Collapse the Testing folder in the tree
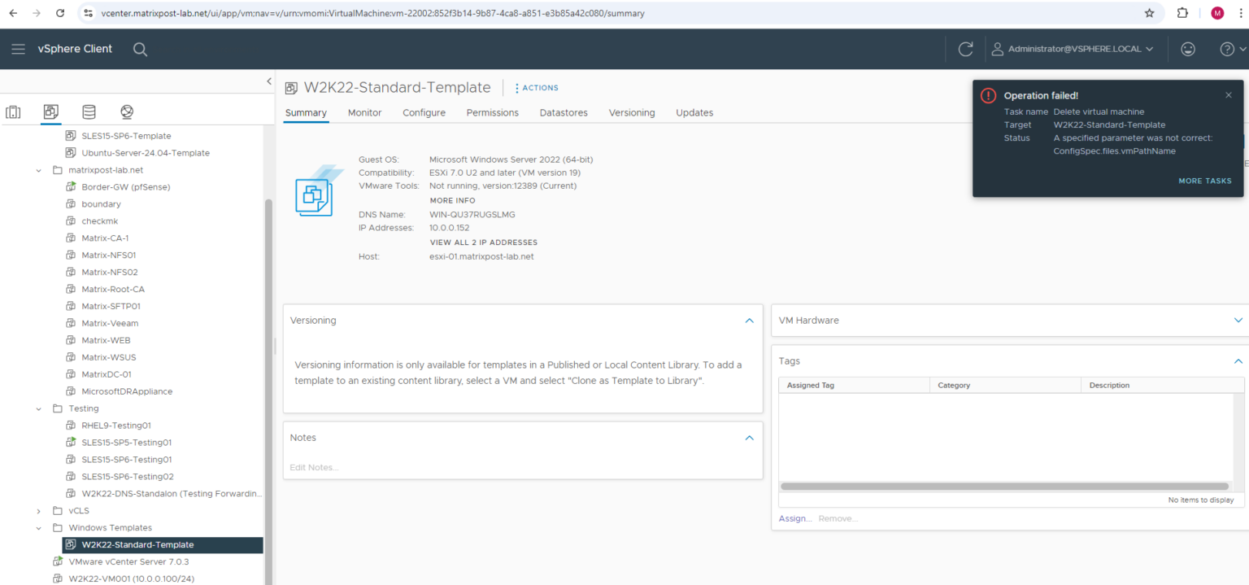The width and height of the screenshot is (1249, 585). click(x=39, y=408)
